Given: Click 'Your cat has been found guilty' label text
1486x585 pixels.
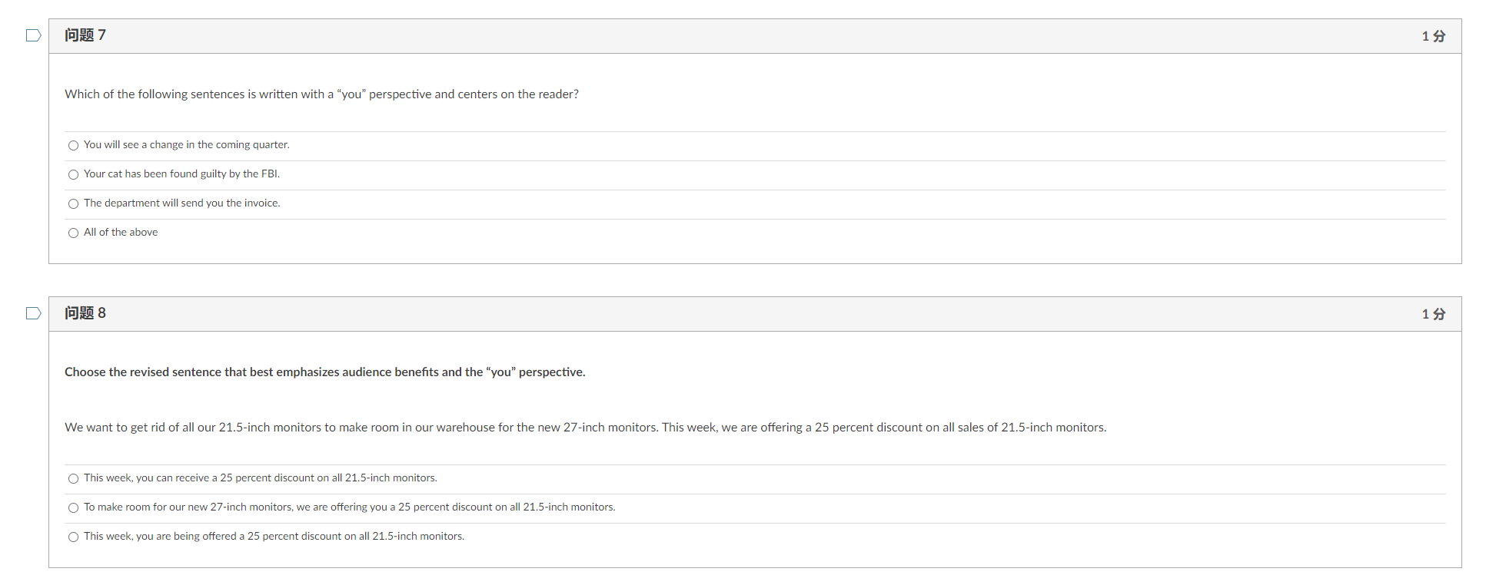Looking at the screenshot, I should click(x=181, y=174).
